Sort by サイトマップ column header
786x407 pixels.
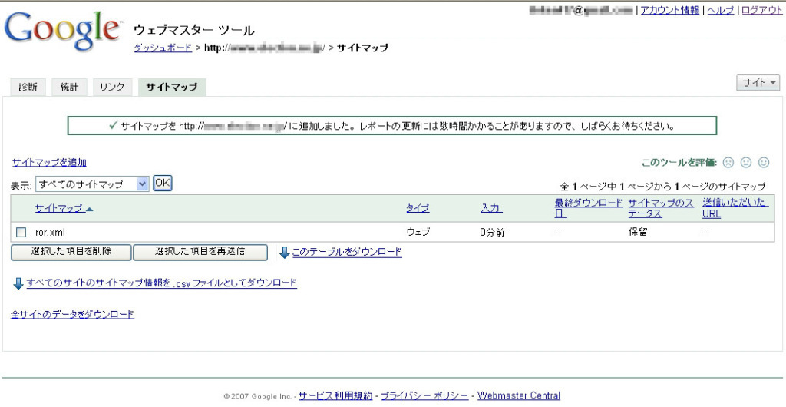tap(59, 209)
